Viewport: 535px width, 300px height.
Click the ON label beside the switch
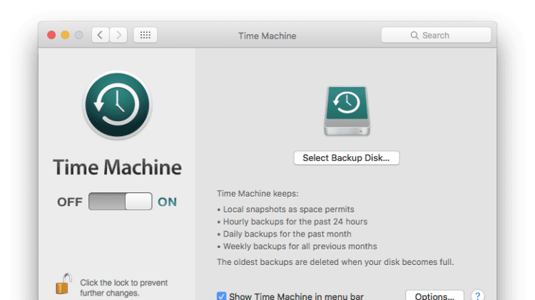[167, 202]
